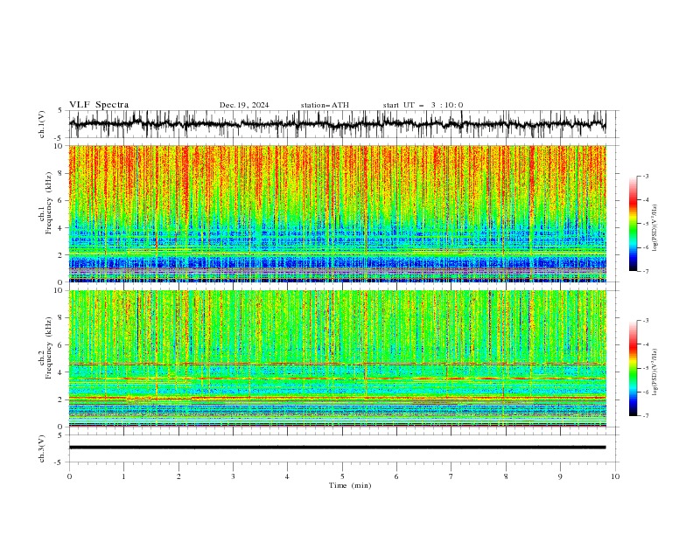Click time axis tick label '5'
693x535 pixels.
[342, 476]
